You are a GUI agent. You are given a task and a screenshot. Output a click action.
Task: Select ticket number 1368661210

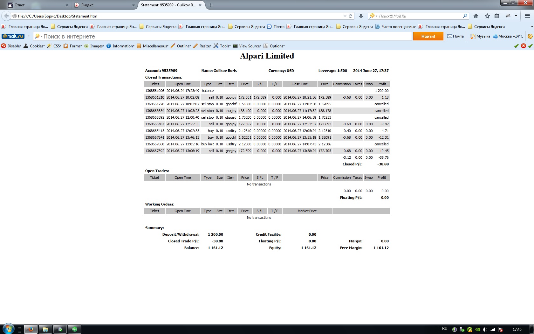[155, 97]
